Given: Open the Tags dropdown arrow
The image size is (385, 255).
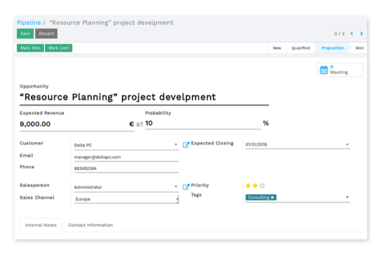Looking at the screenshot, I should pos(347,197).
